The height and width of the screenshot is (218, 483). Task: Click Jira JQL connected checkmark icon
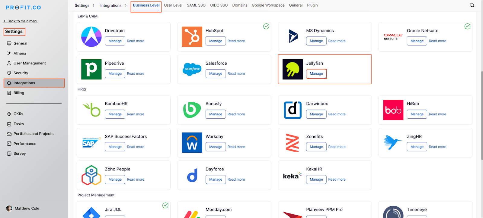165,205
